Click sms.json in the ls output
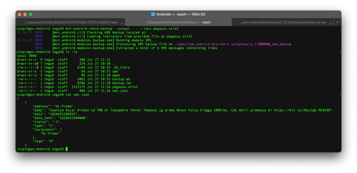Viewport: 357px width, 173px height. [x=120, y=91]
